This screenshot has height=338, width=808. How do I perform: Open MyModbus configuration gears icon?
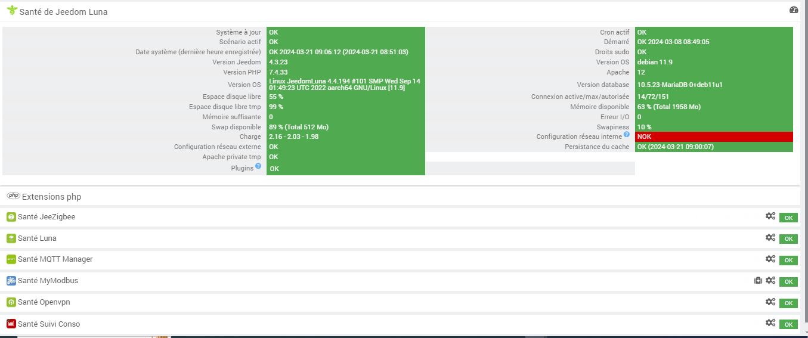coord(770,280)
